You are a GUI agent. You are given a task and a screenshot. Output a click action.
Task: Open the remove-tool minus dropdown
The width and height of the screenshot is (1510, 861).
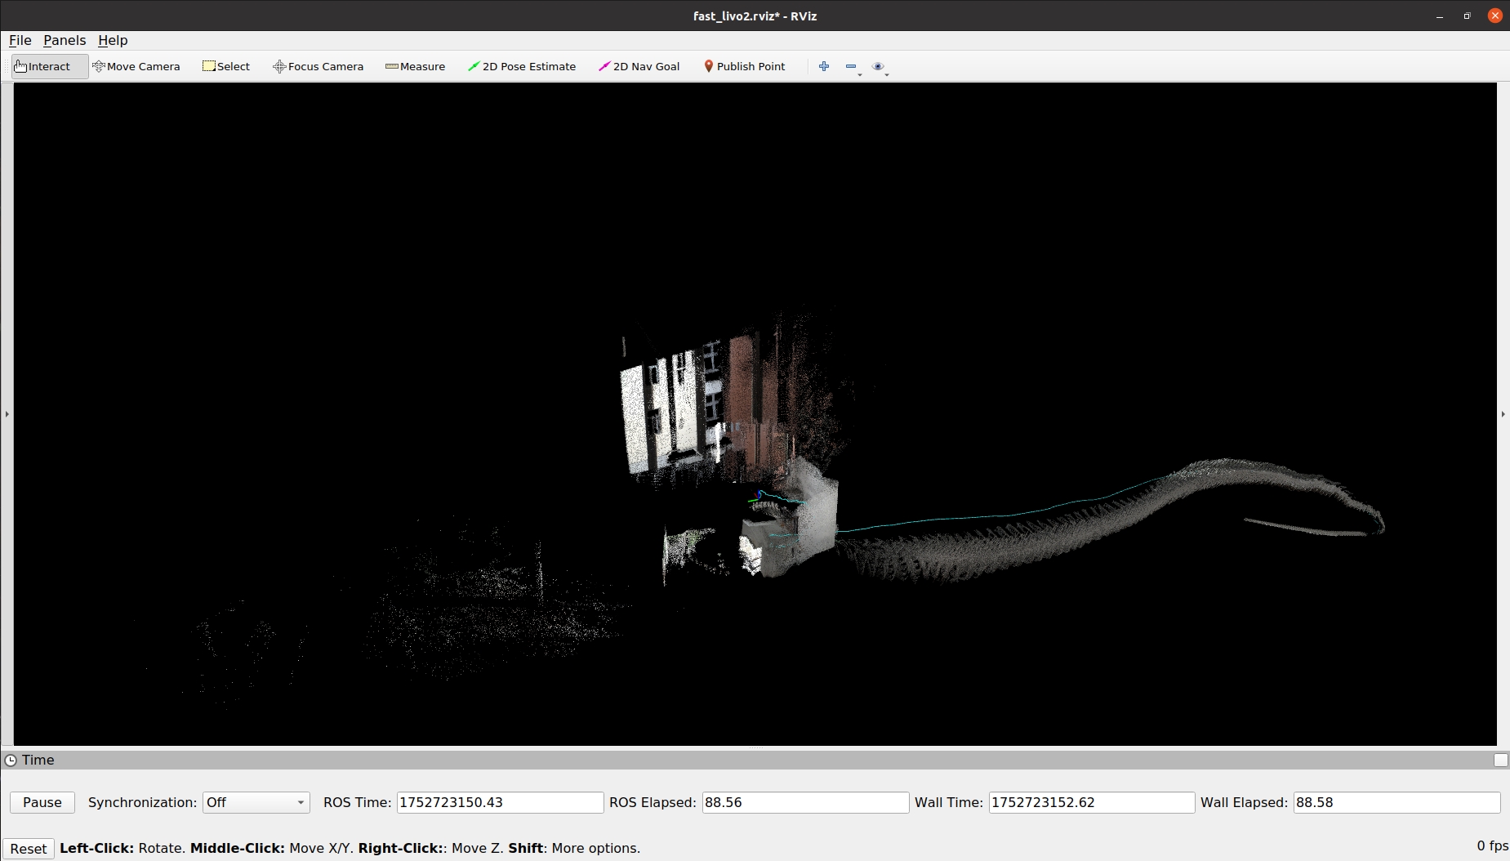tap(853, 67)
